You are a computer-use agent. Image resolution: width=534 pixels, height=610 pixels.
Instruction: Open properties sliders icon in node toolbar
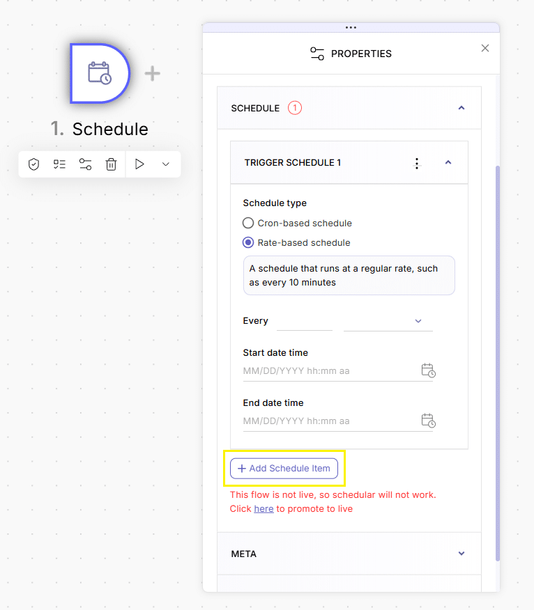coord(85,164)
